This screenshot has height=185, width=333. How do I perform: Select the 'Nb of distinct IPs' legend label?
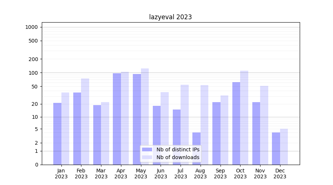point(178,149)
